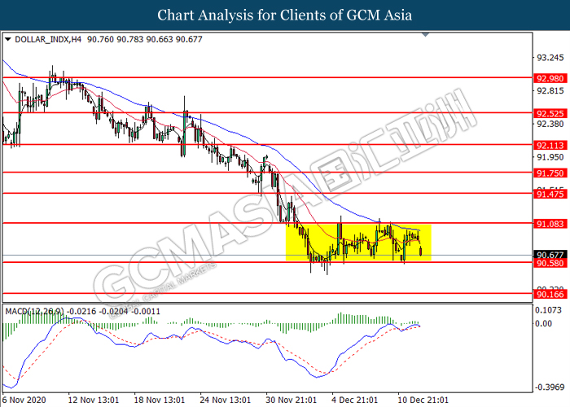
Task: Click the DOLLAR_INDX,H4 symbol title
Action: tap(48, 39)
